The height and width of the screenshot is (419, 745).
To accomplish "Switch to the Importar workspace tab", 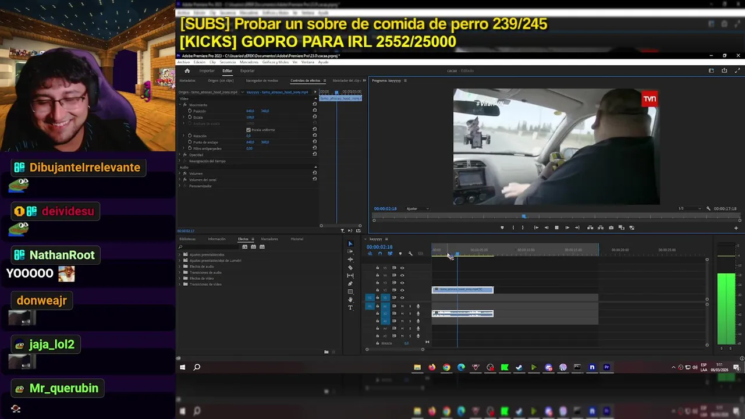I will click(207, 70).
